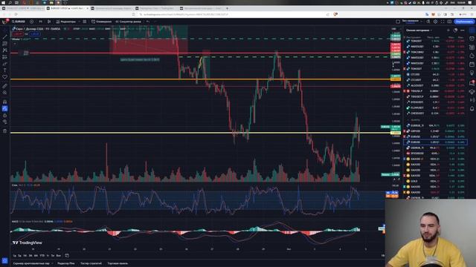Image resolution: width=476 pixels, height=267 pixels.
Task: Take a snapshot with camera icon
Action: (x=449, y=22)
